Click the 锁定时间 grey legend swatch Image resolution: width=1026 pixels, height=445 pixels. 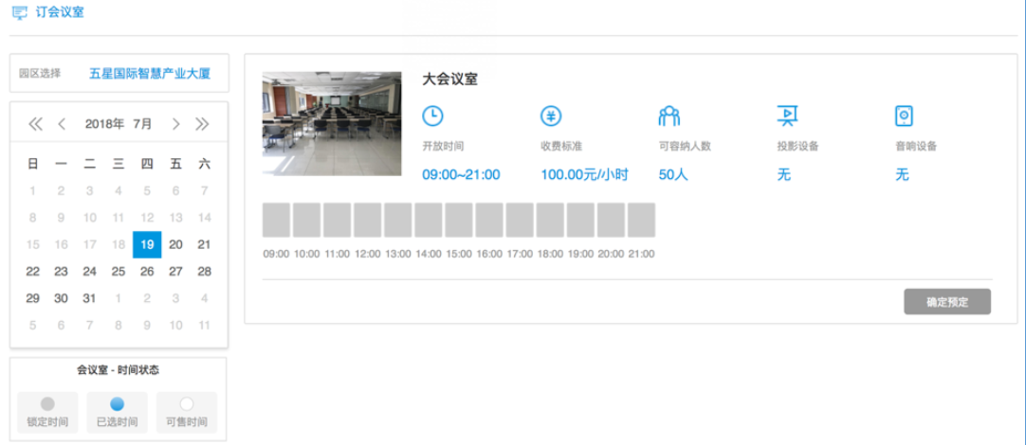click(x=47, y=404)
